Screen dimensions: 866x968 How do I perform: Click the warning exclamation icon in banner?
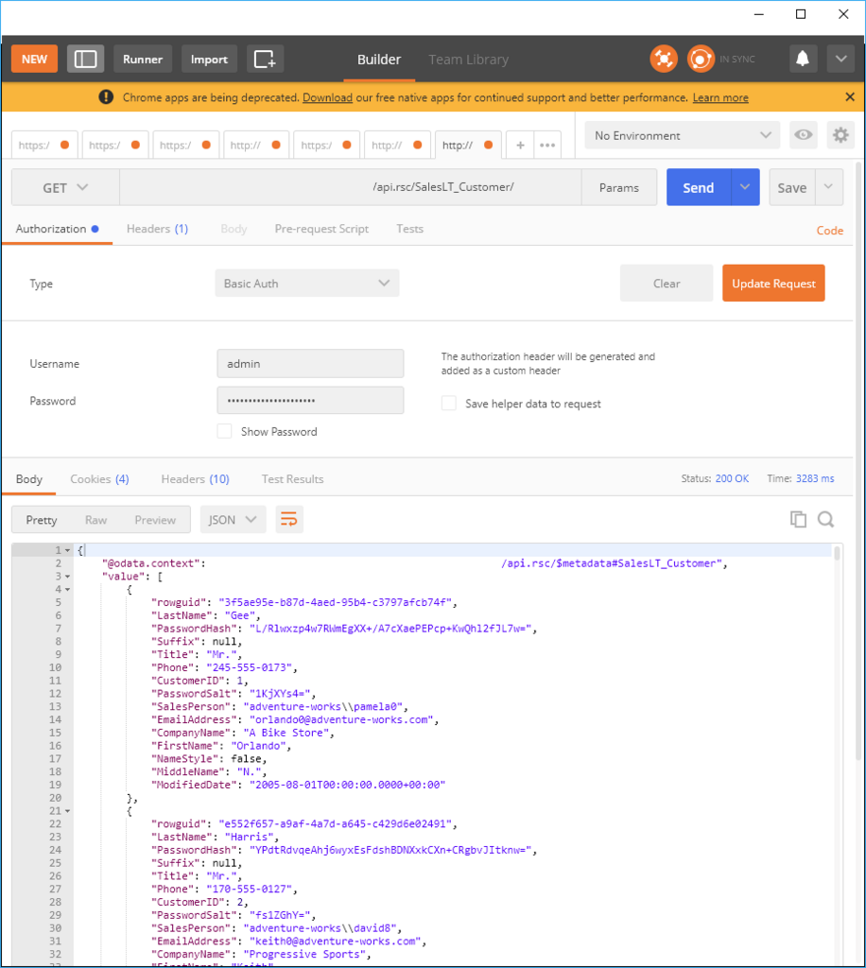pos(106,97)
